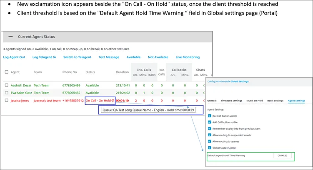Sort by Duration column header
Image resolution: width=313 pixels, height=170 pixels.
[122, 72]
